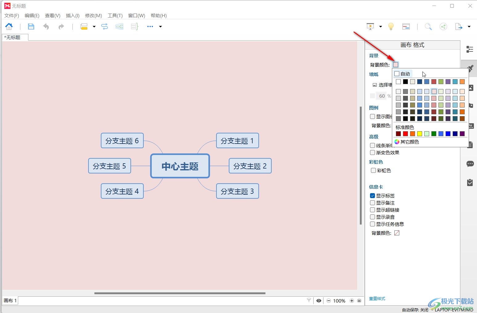Image resolution: width=477 pixels, height=313 pixels.
Task: Pick the yellow standard color swatch
Action: tap(420, 134)
